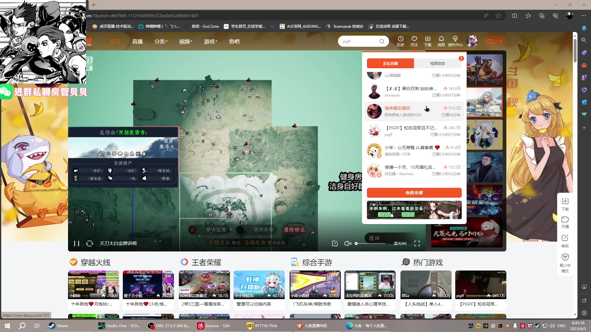The width and height of the screenshot is (591, 332).
Task: Open 直播 nav item
Action: 137,41
